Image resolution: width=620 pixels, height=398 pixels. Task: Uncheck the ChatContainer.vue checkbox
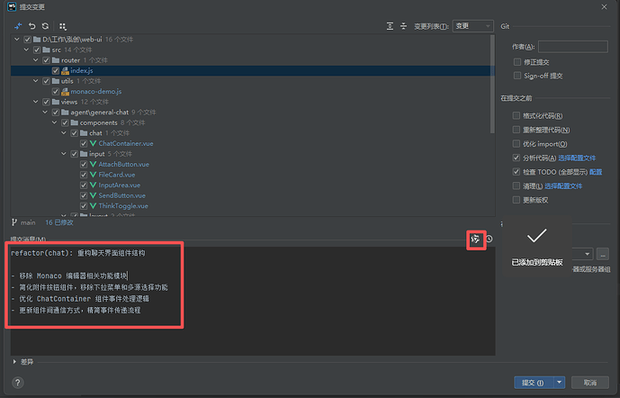(84, 143)
